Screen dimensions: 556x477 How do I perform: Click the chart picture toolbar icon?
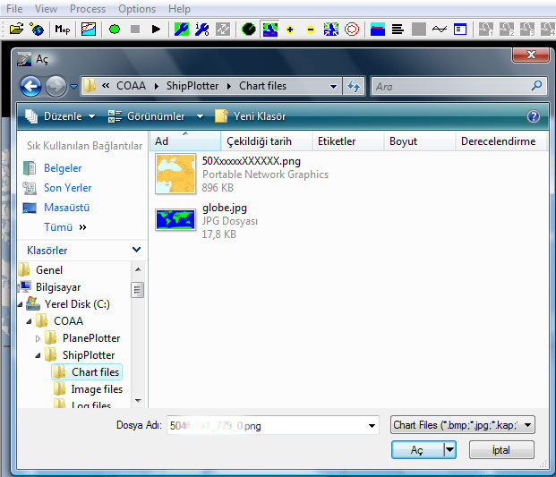click(x=89, y=29)
